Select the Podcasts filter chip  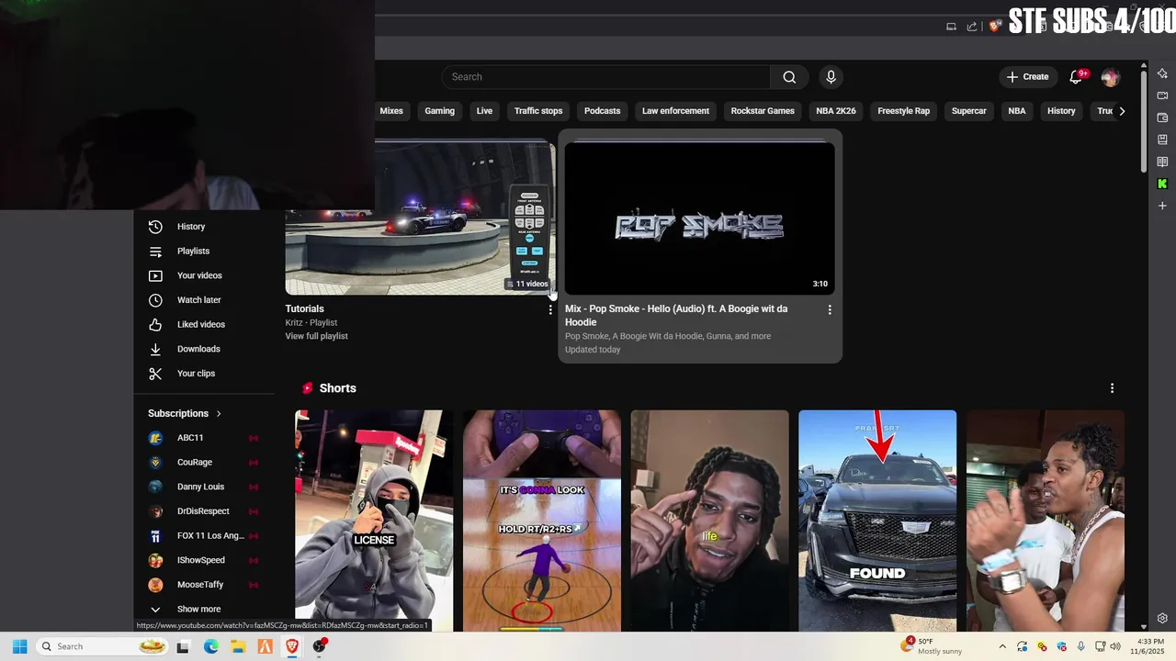pos(602,111)
